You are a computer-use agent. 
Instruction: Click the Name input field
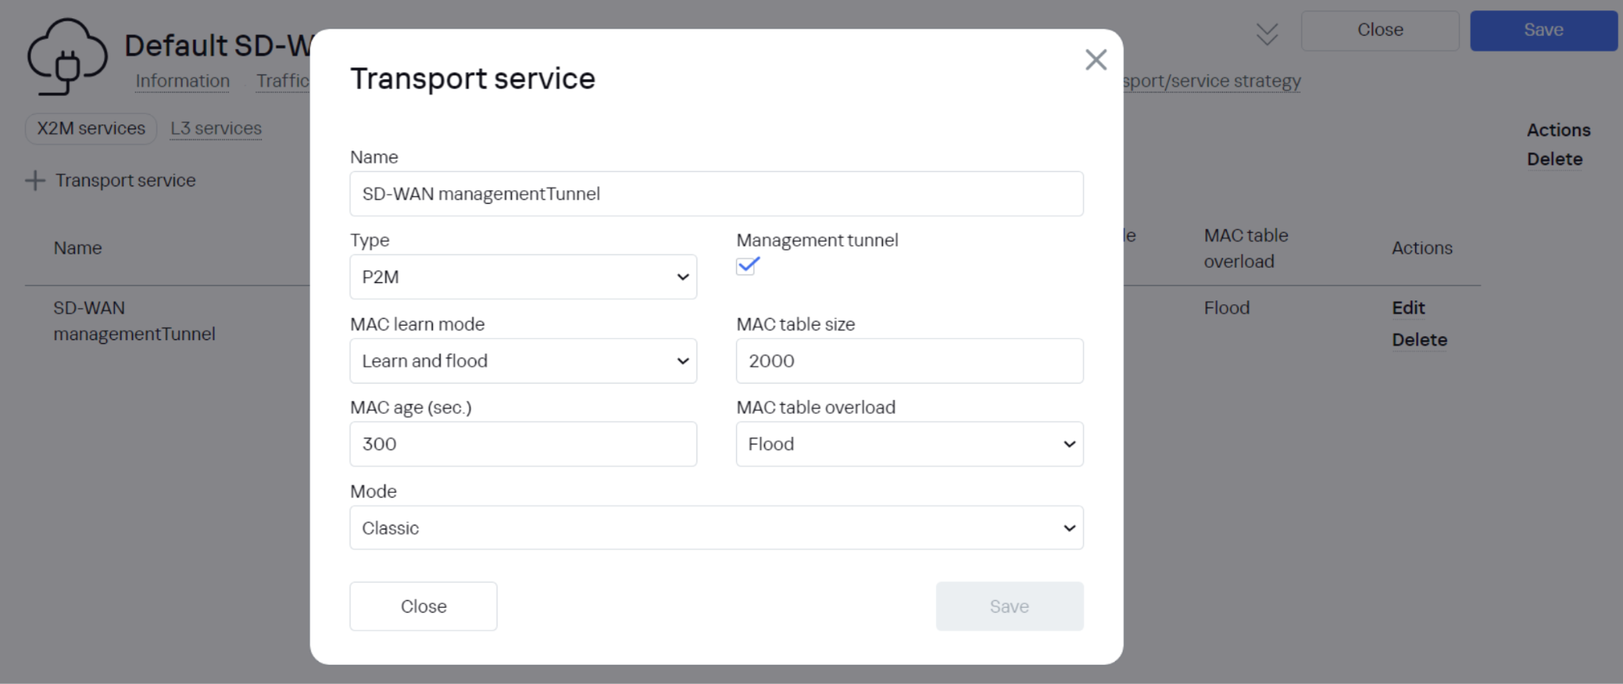[716, 194]
